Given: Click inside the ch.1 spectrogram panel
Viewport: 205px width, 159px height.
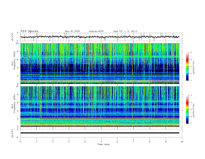Looking at the screenshot, I should click(x=100, y=63).
